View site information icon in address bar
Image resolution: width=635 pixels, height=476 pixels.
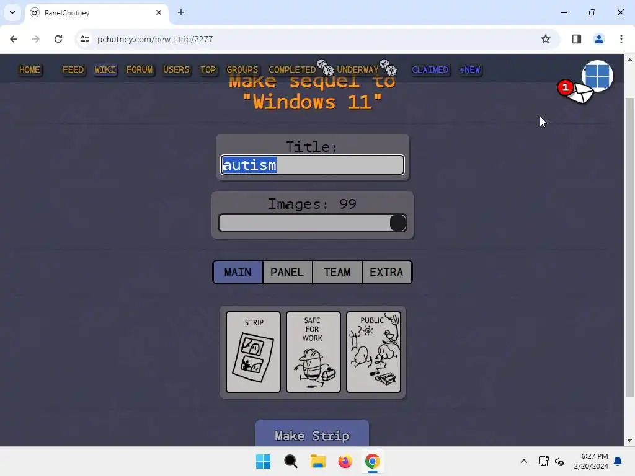85,39
